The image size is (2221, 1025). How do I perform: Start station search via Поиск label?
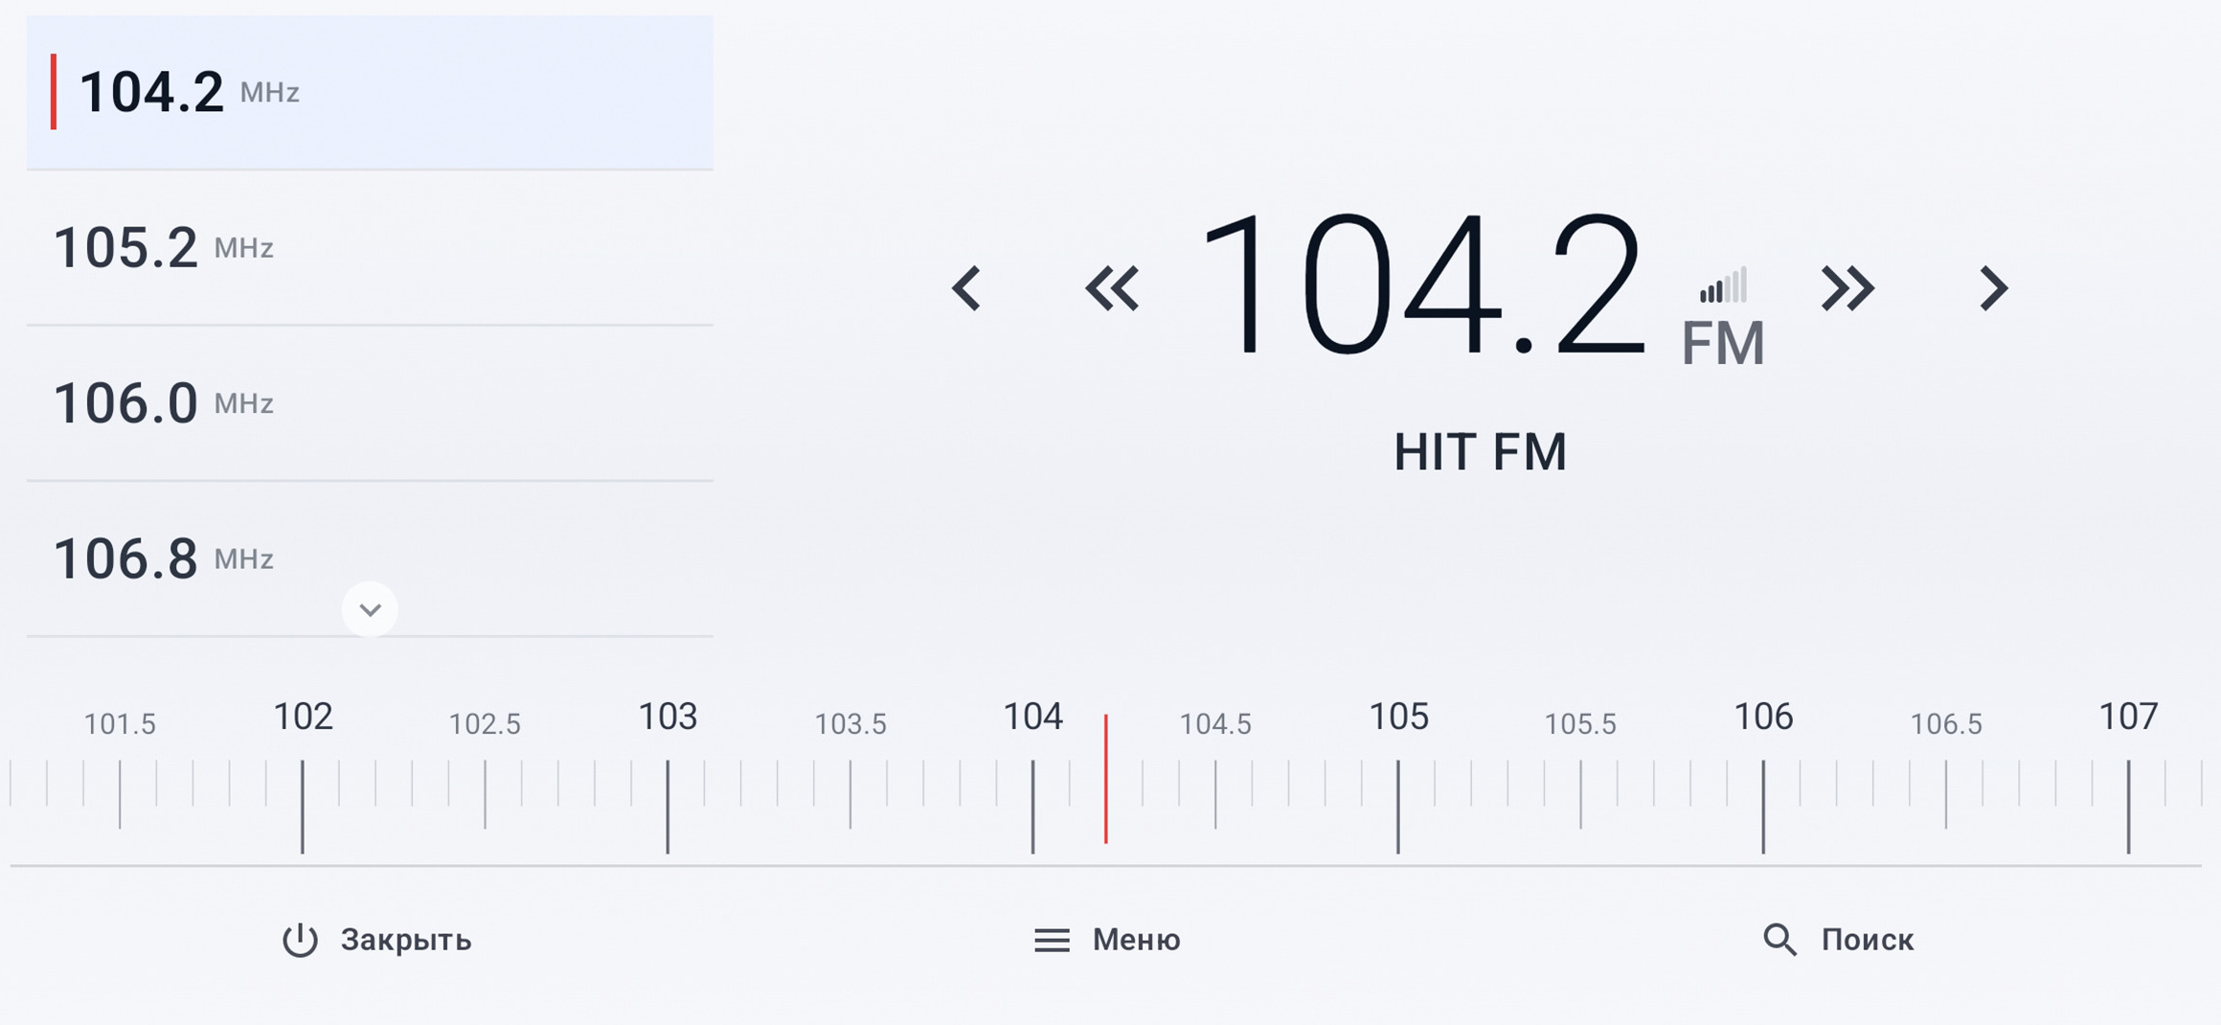click(1868, 940)
